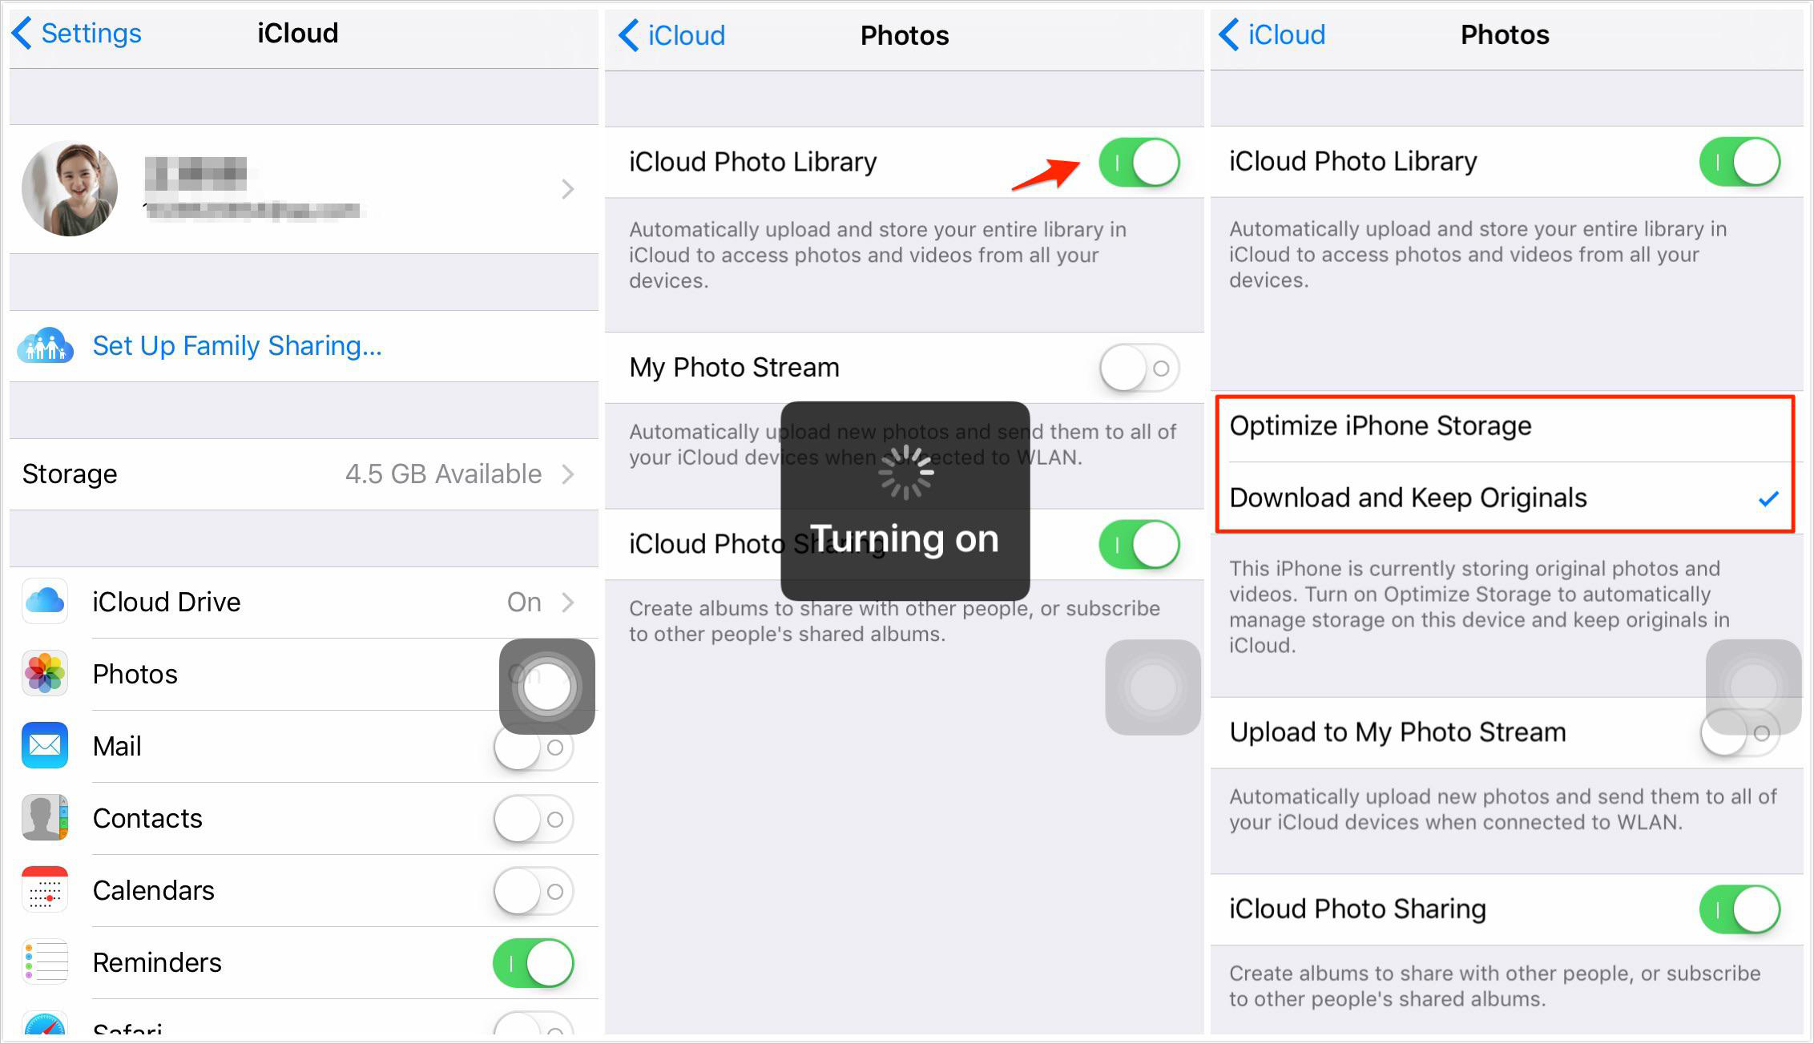Tap the Photos icon in iCloud settings
Image resolution: width=1814 pixels, height=1044 pixels.
[x=47, y=673]
